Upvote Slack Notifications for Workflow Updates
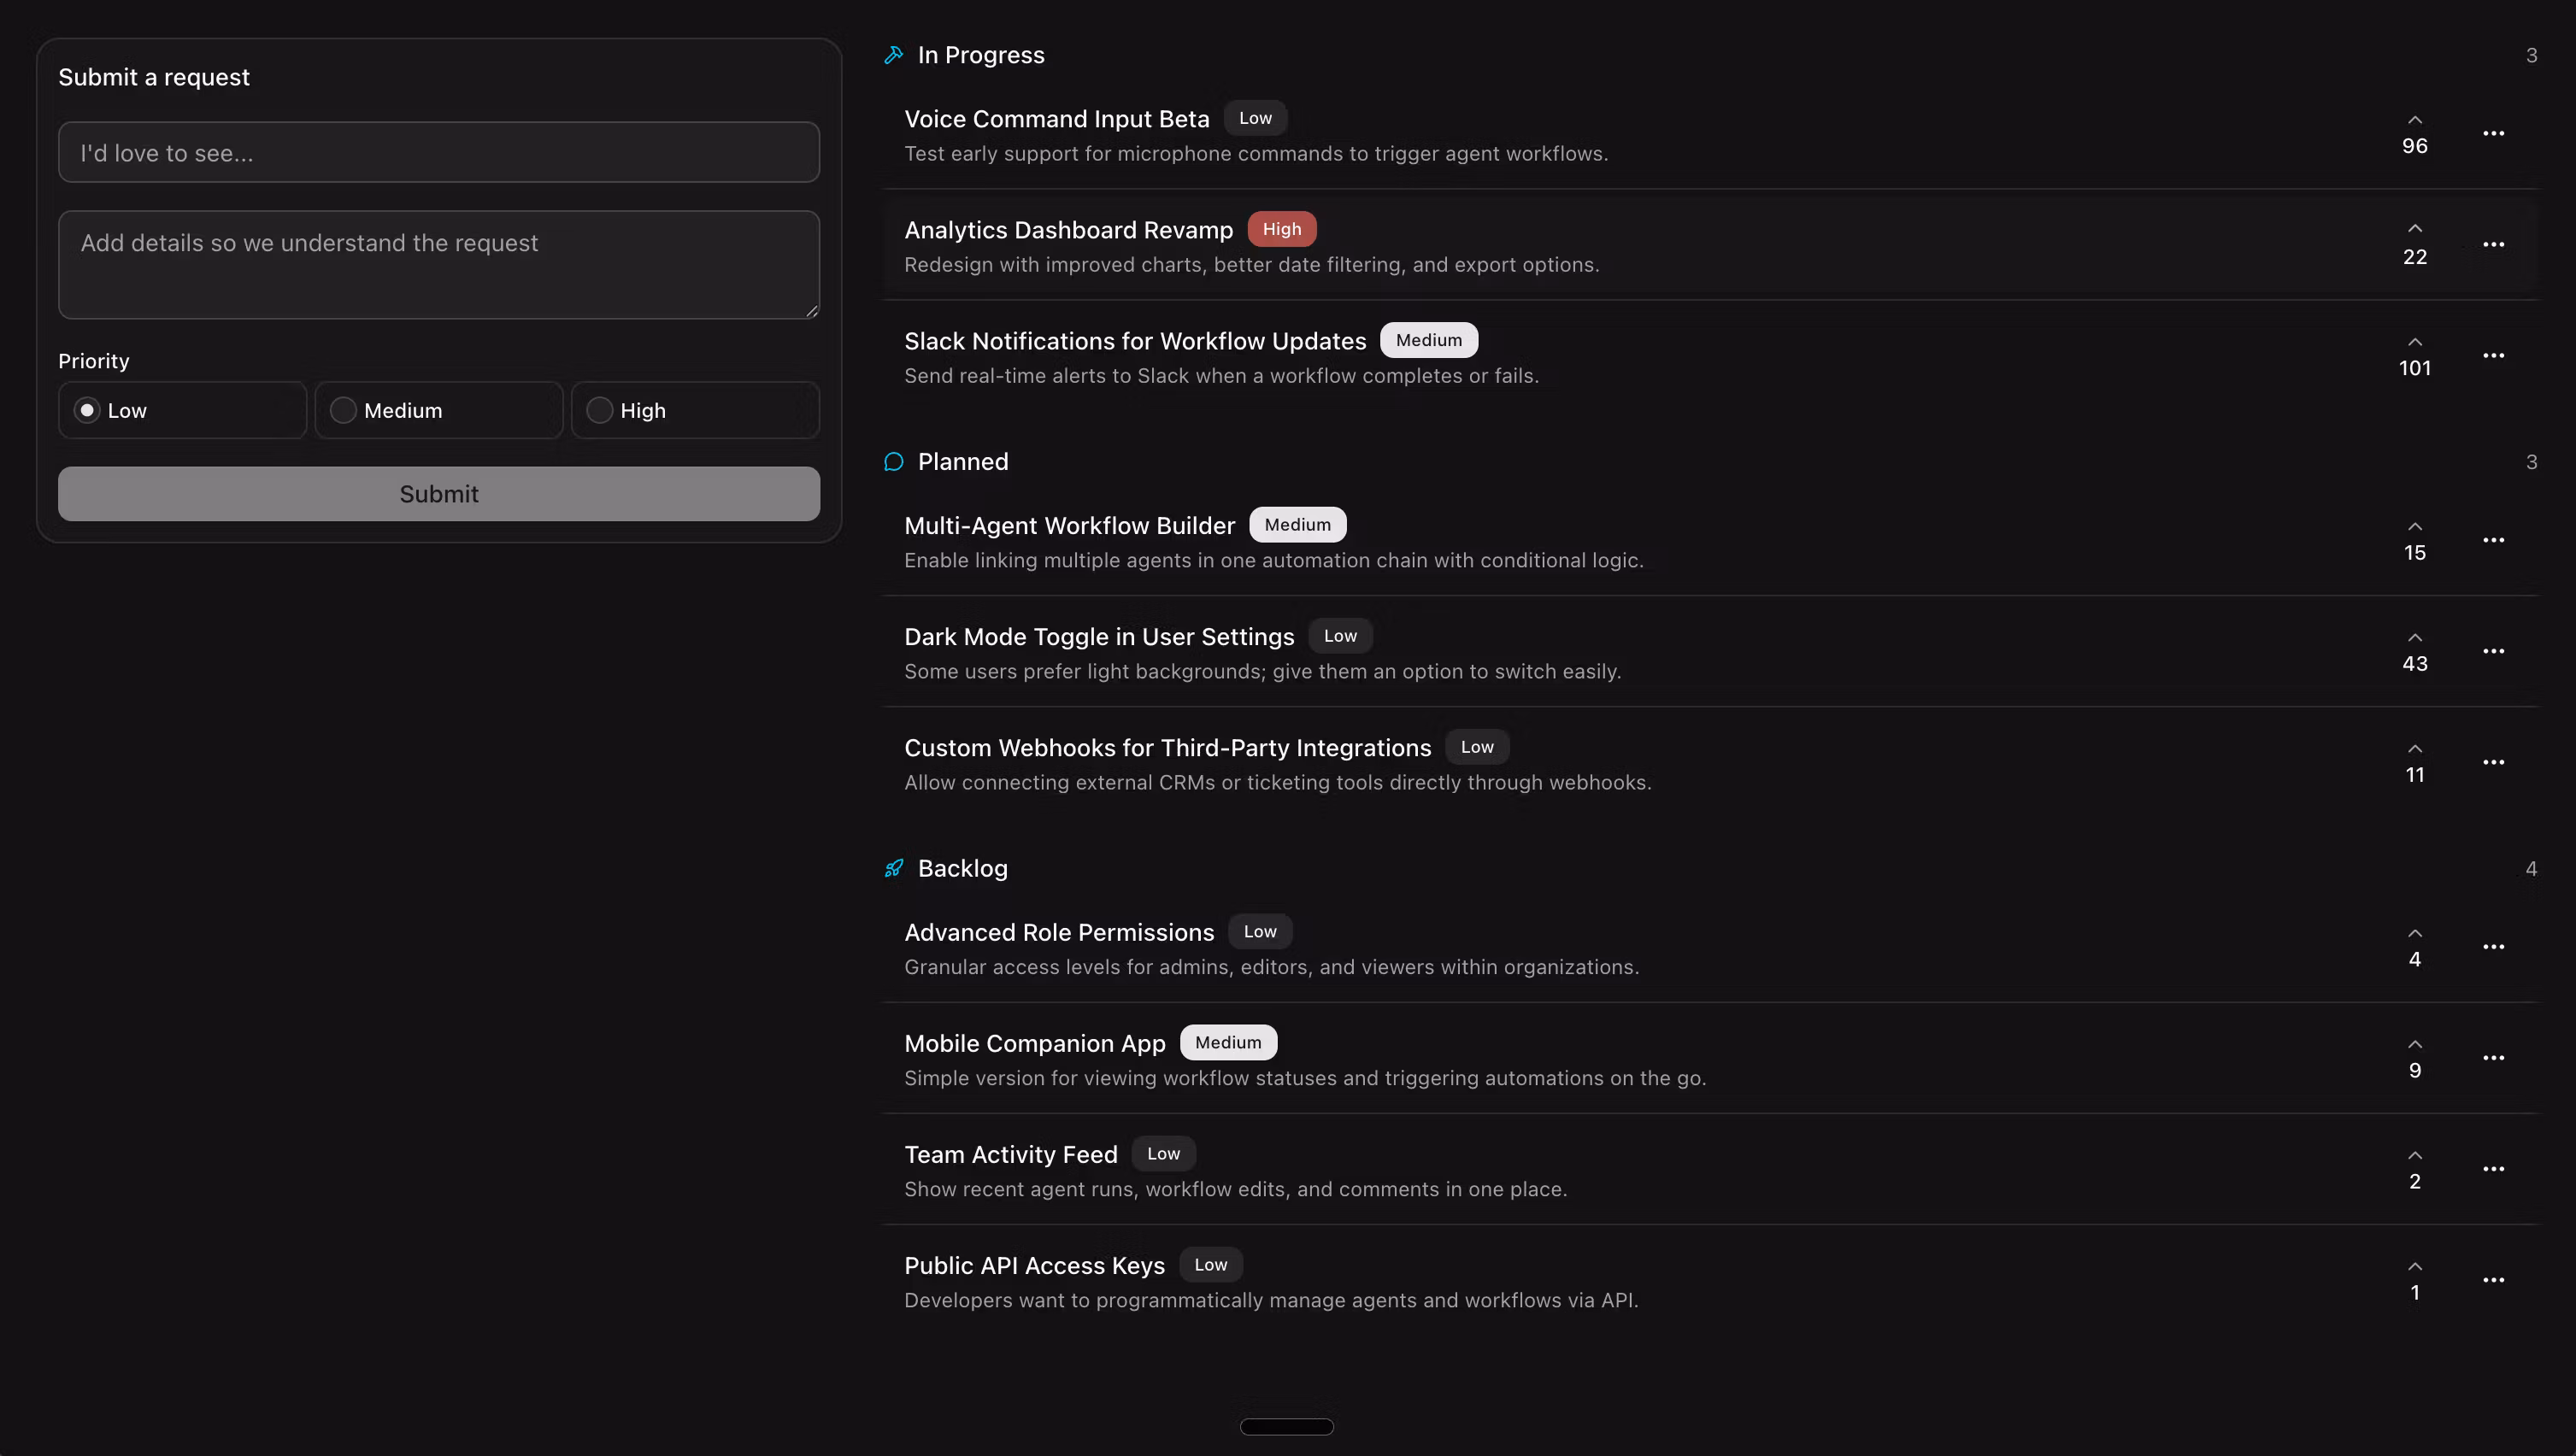2576x1456 pixels. (2414, 343)
